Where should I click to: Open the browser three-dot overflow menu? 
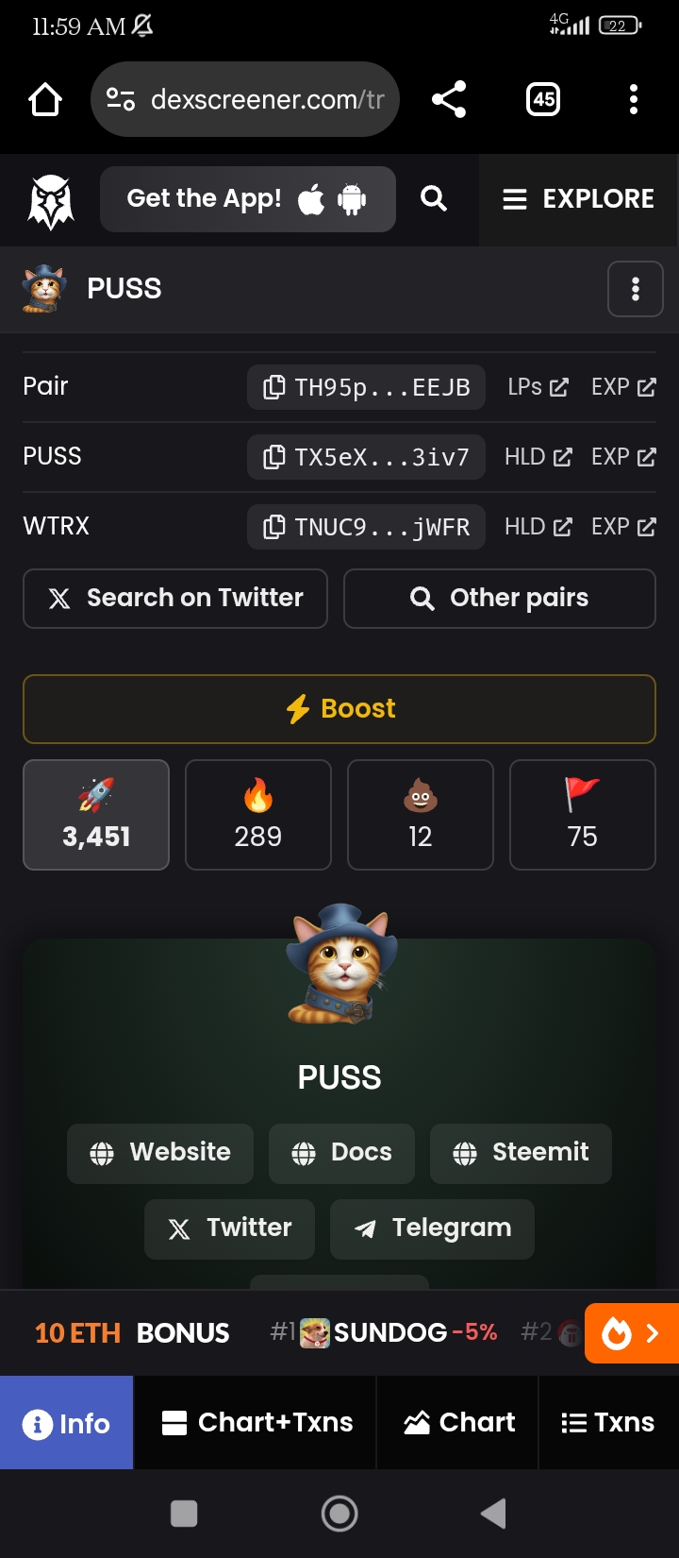coord(634,99)
